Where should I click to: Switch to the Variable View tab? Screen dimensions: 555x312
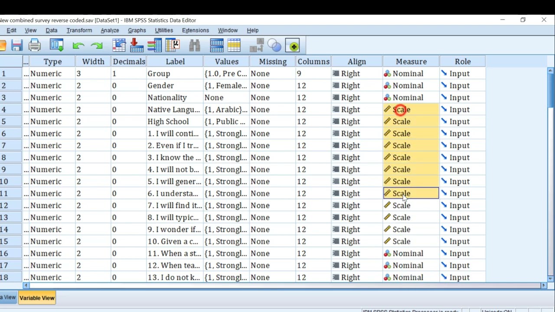tap(37, 298)
